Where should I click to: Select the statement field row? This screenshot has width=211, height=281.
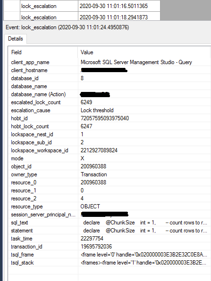[x=110, y=231]
